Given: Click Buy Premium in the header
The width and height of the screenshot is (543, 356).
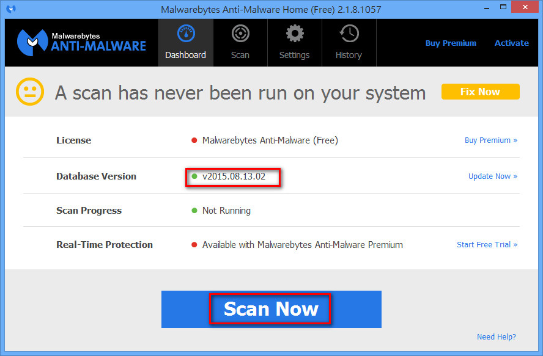Looking at the screenshot, I should [451, 43].
